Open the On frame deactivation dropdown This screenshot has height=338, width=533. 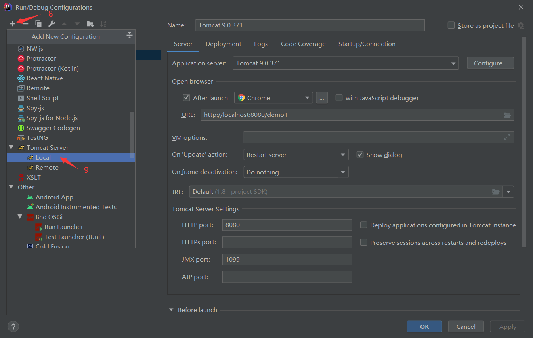296,172
